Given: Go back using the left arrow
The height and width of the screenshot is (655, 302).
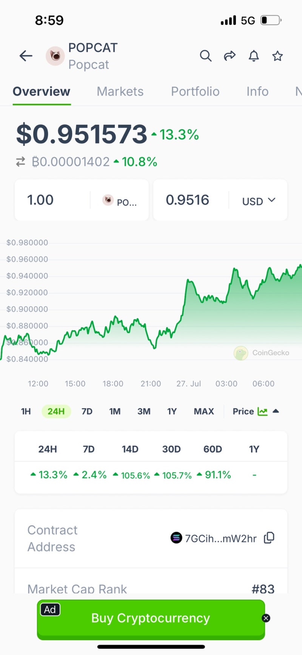Looking at the screenshot, I should 25,56.
